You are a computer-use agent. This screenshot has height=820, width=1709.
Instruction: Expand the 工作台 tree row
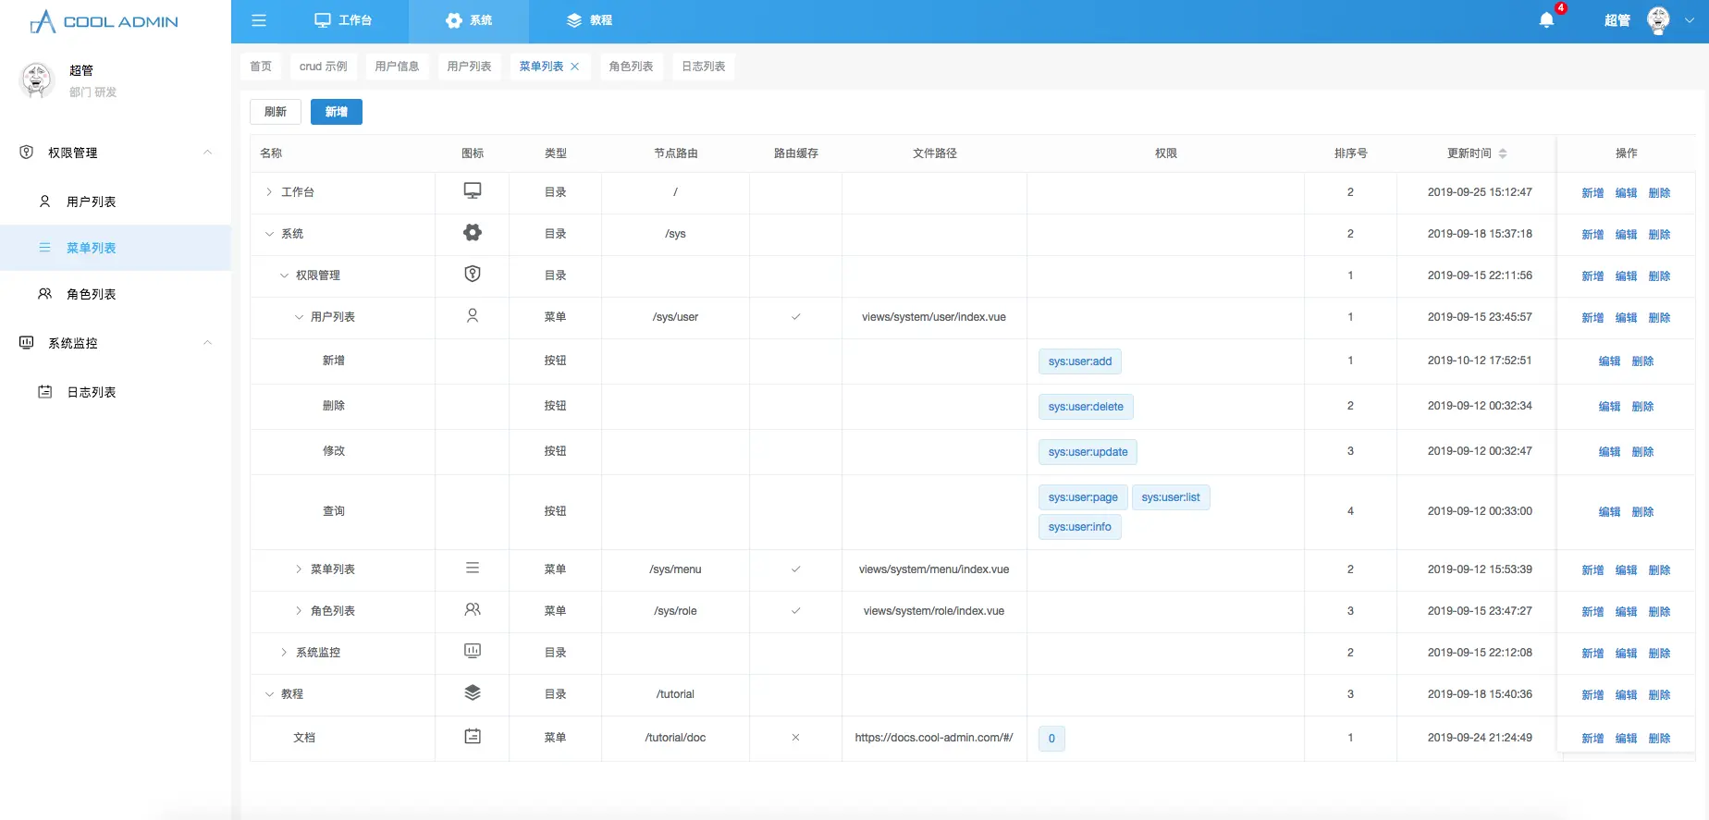click(x=269, y=192)
